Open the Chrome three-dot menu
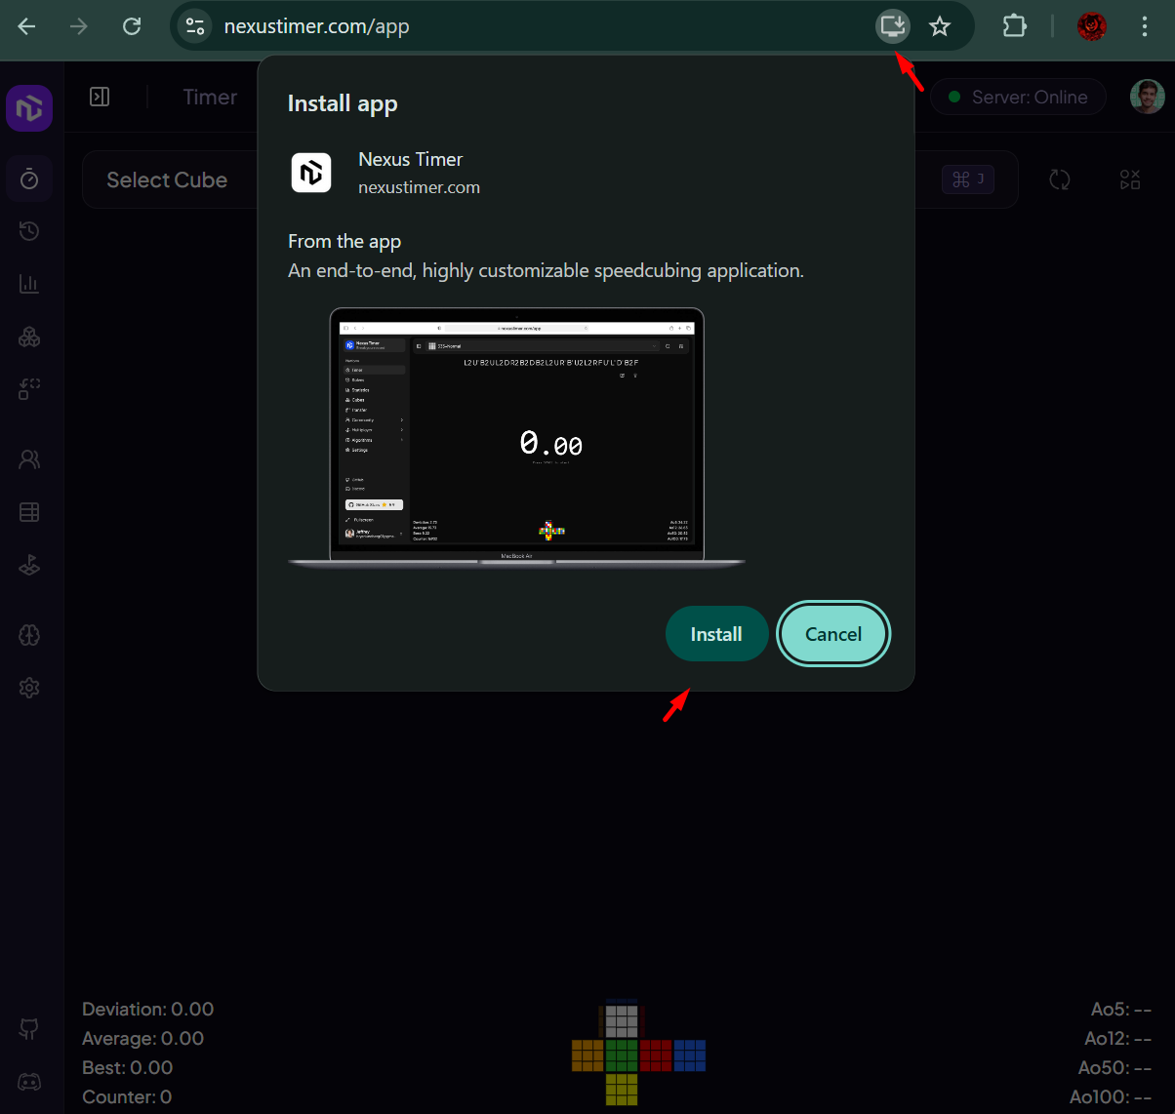The width and height of the screenshot is (1175, 1114). [1145, 26]
